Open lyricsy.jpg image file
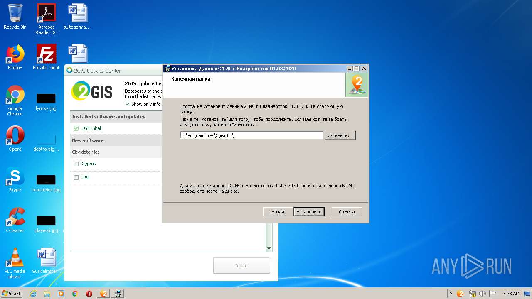 pos(46,102)
